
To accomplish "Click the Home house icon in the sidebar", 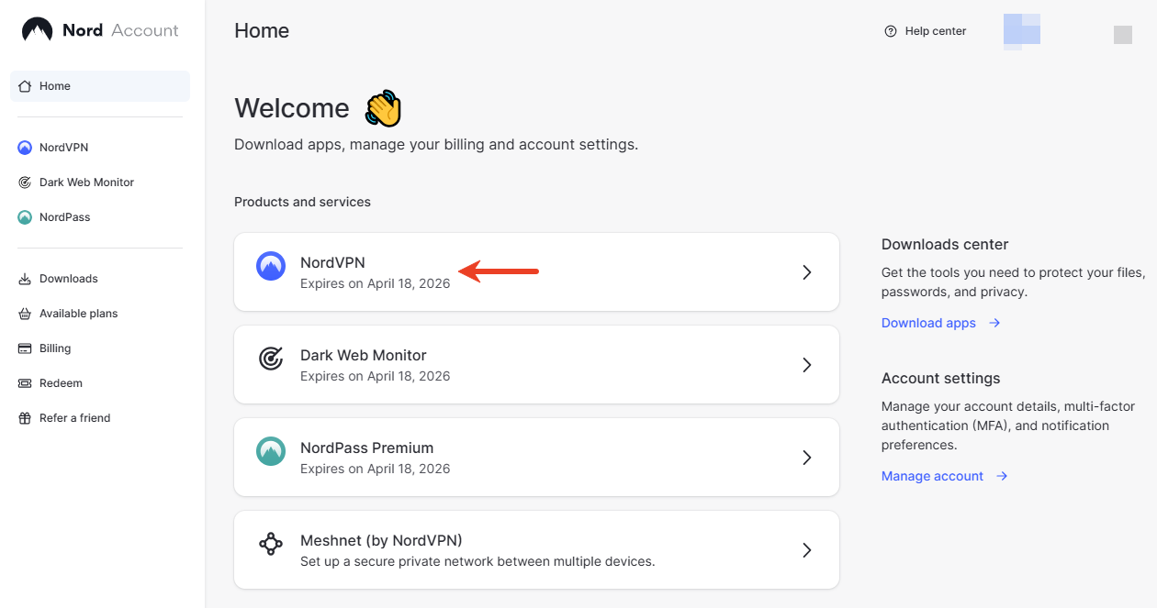I will click(25, 86).
